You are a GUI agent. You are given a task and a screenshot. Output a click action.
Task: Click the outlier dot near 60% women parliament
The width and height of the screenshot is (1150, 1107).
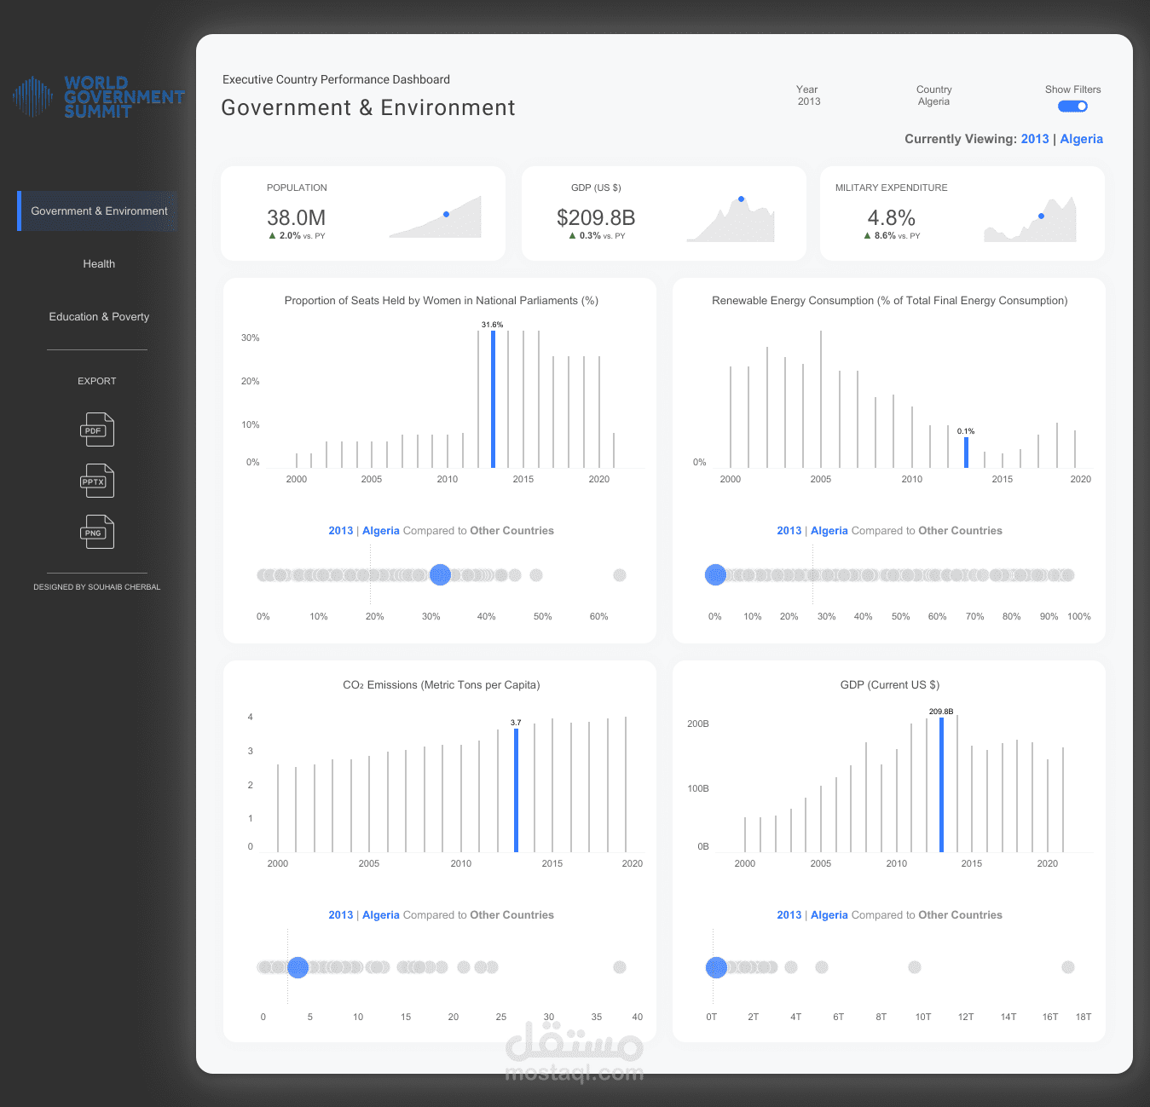pos(620,575)
